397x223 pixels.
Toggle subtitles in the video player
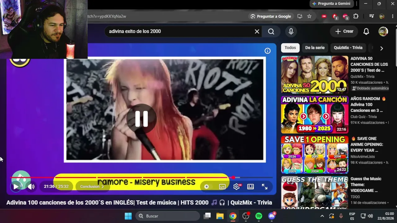[222, 186]
